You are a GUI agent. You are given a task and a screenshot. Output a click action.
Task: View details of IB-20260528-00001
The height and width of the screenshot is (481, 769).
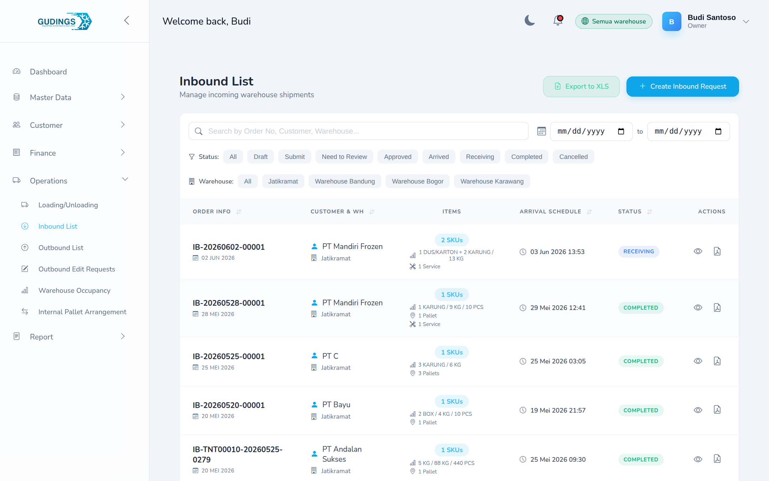[x=698, y=307]
